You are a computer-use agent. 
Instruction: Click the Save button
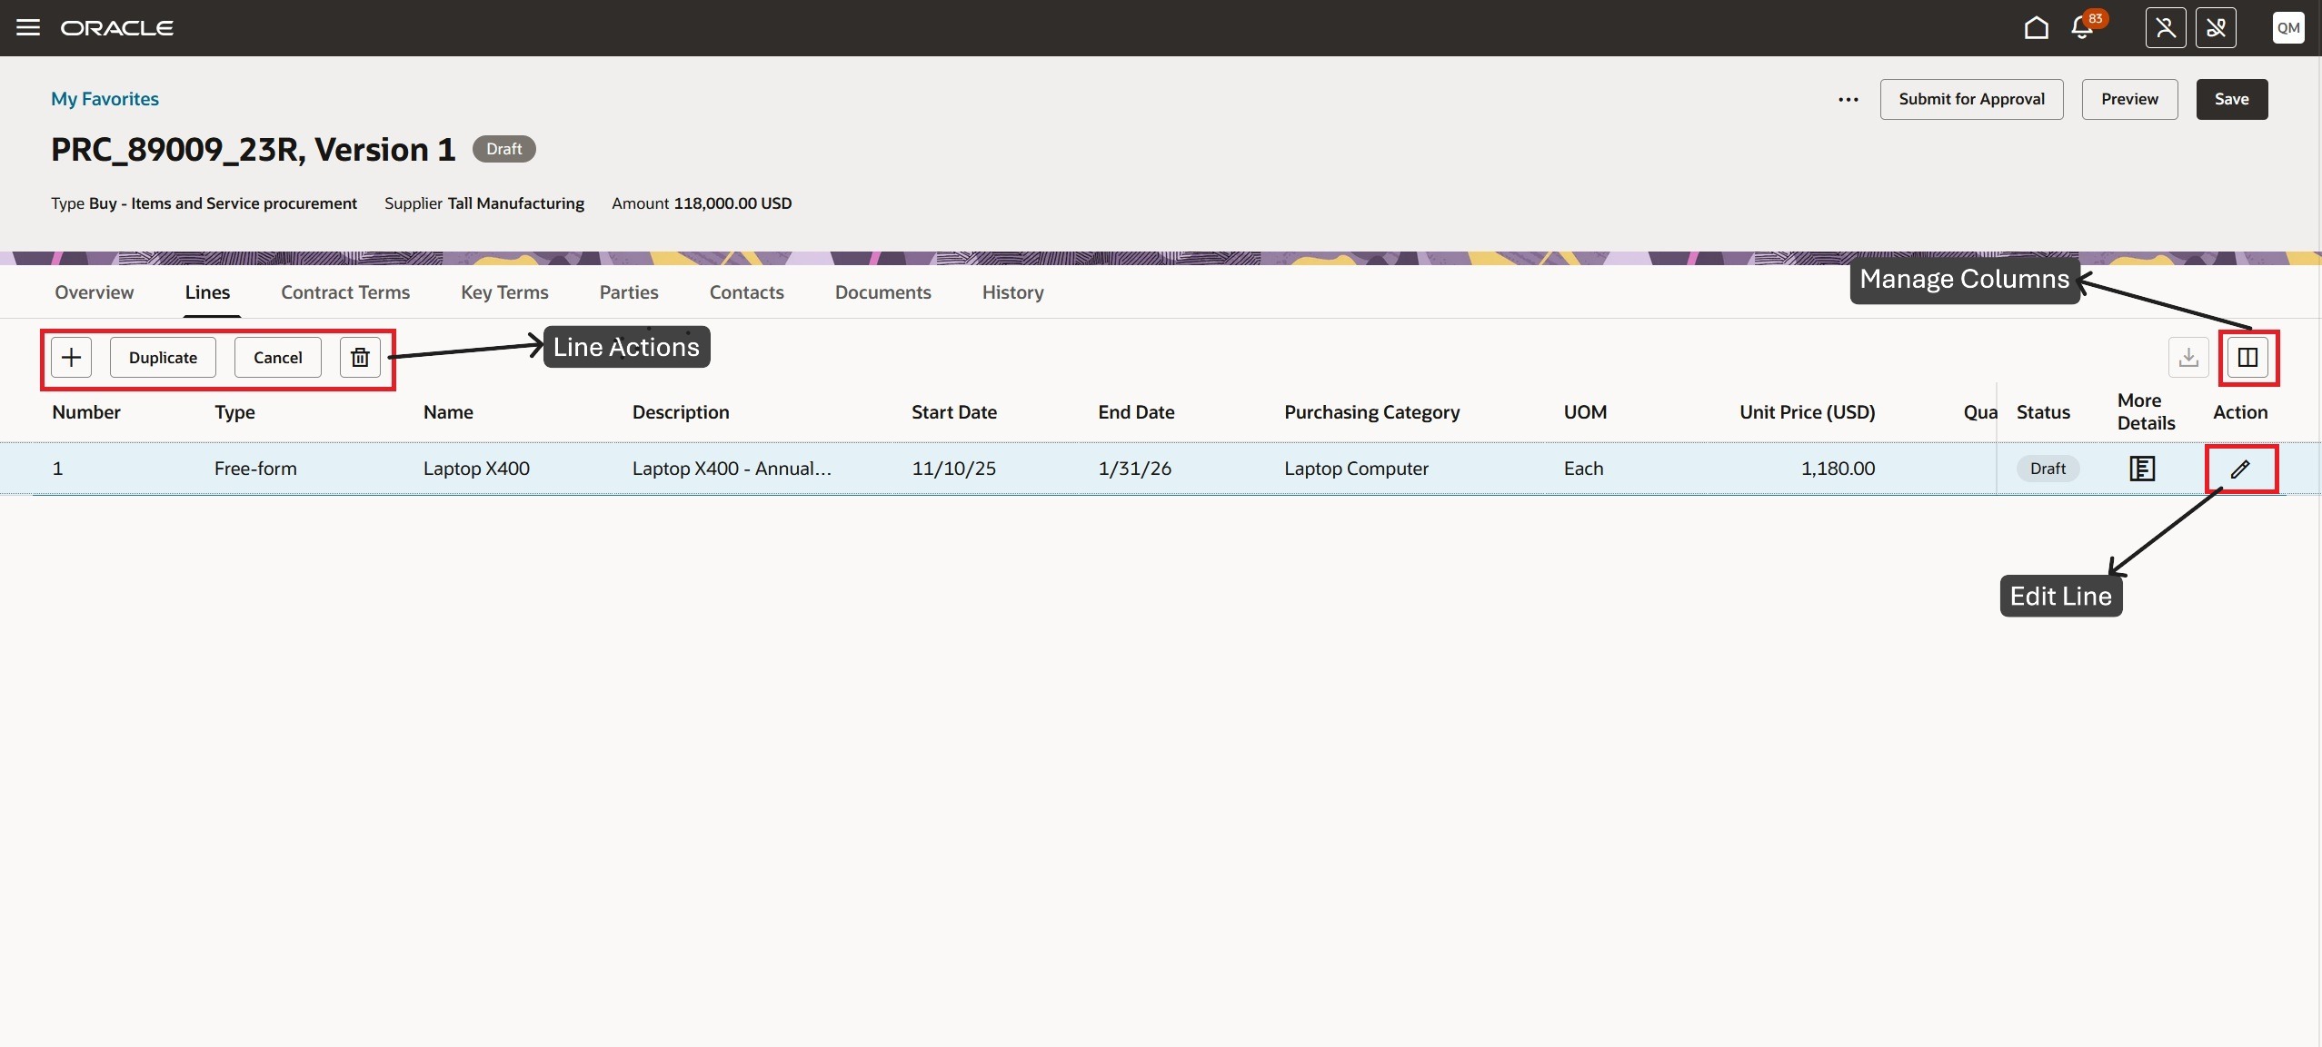(x=2231, y=99)
